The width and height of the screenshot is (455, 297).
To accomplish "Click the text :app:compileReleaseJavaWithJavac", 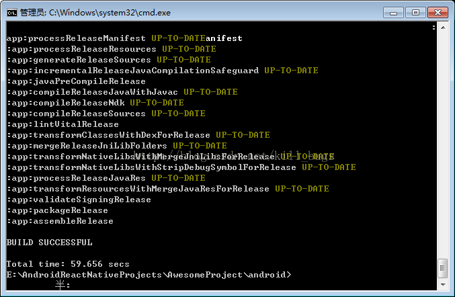I will pyautogui.click(x=92, y=92).
